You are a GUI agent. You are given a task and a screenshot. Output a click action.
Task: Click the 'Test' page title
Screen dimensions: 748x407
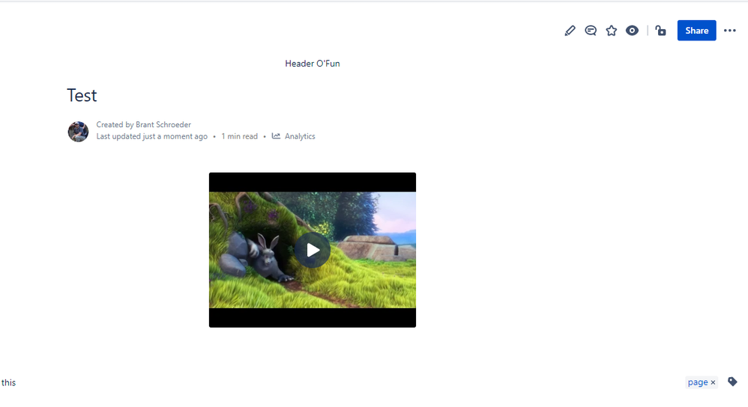(82, 96)
